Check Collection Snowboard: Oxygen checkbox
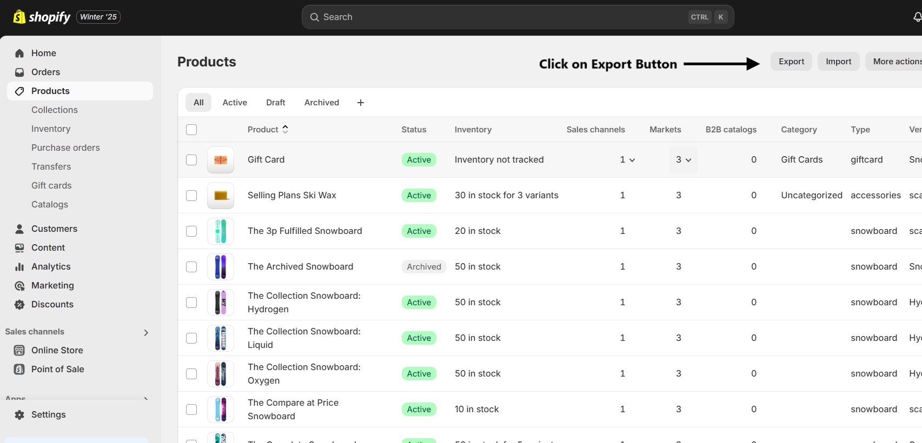The image size is (922, 443). point(191,374)
